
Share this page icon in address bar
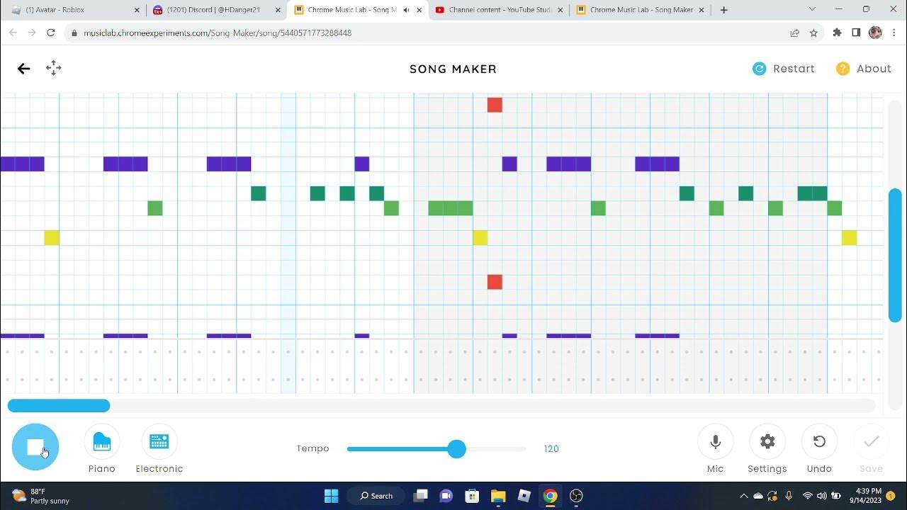(x=795, y=33)
